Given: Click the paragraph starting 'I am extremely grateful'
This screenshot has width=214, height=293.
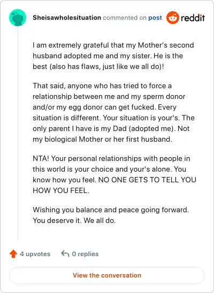Looking at the screenshot, I should tap(113, 56).
